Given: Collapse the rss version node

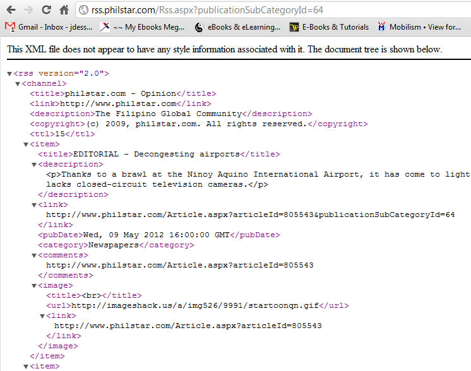Looking at the screenshot, I should tap(9, 74).
